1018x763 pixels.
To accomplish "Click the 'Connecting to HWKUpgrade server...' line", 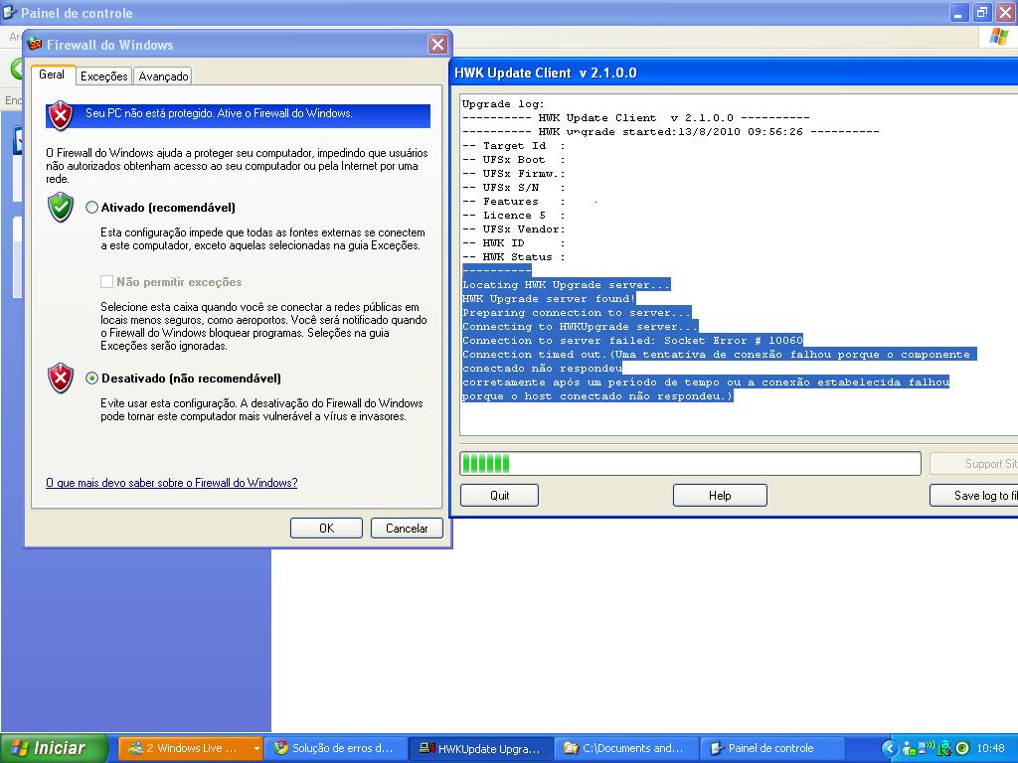I will (580, 326).
